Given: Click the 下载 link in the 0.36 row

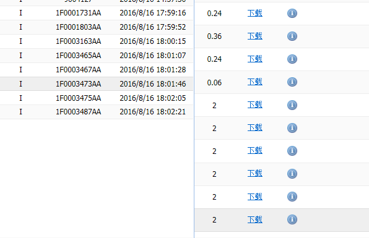Looking at the screenshot, I should 255,36.
